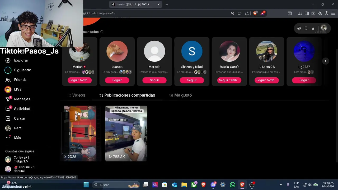Open the clock showing 4:02 p.m.
Viewport: 338px width, 190px height.
328,185
